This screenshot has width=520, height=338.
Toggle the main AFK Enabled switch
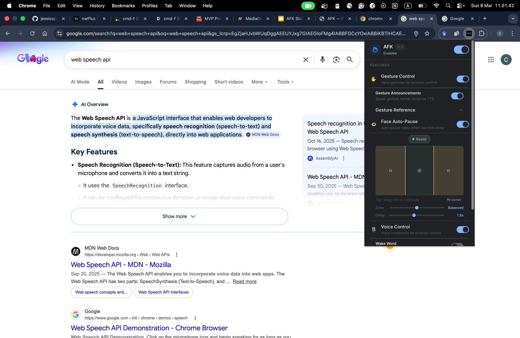click(x=461, y=49)
